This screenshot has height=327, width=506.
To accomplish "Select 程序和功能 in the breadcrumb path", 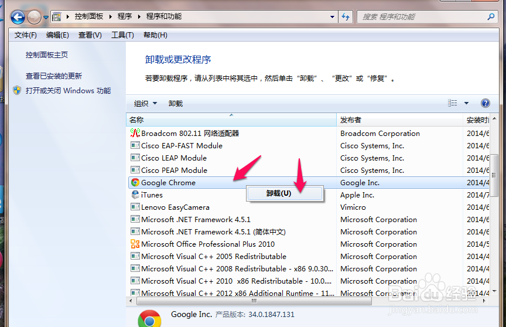I will 164,16.
